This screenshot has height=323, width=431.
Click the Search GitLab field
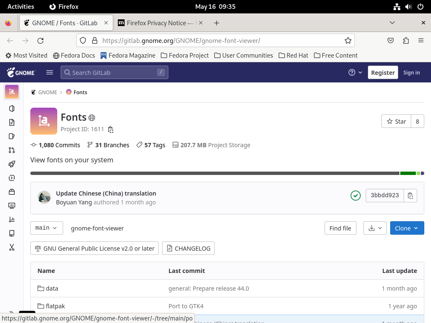[114, 72]
